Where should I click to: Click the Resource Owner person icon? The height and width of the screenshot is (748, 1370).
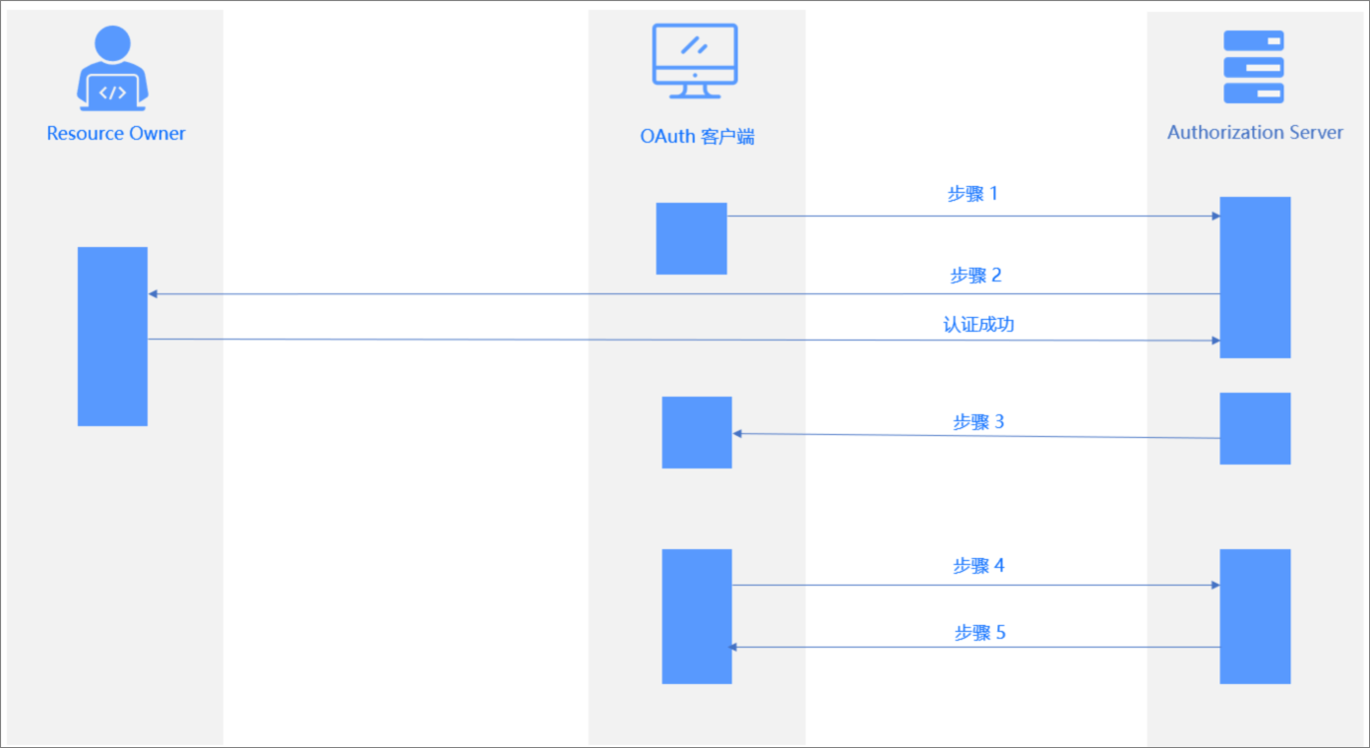pyautogui.click(x=113, y=69)
